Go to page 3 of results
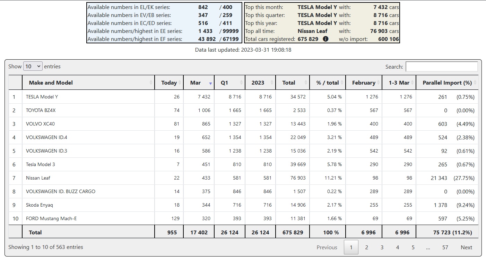The image size is (486, 260). coord(382,247)
